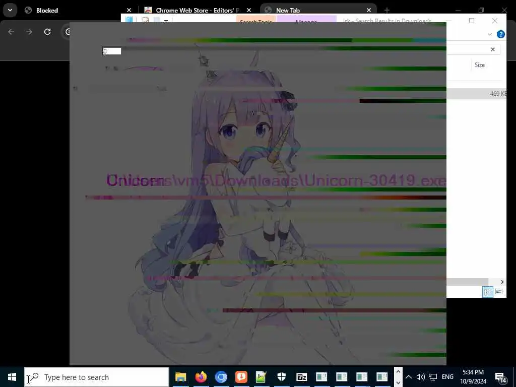Open the orange download app taskbar icon
Screen dimensions: 516x387
(241, 377)
